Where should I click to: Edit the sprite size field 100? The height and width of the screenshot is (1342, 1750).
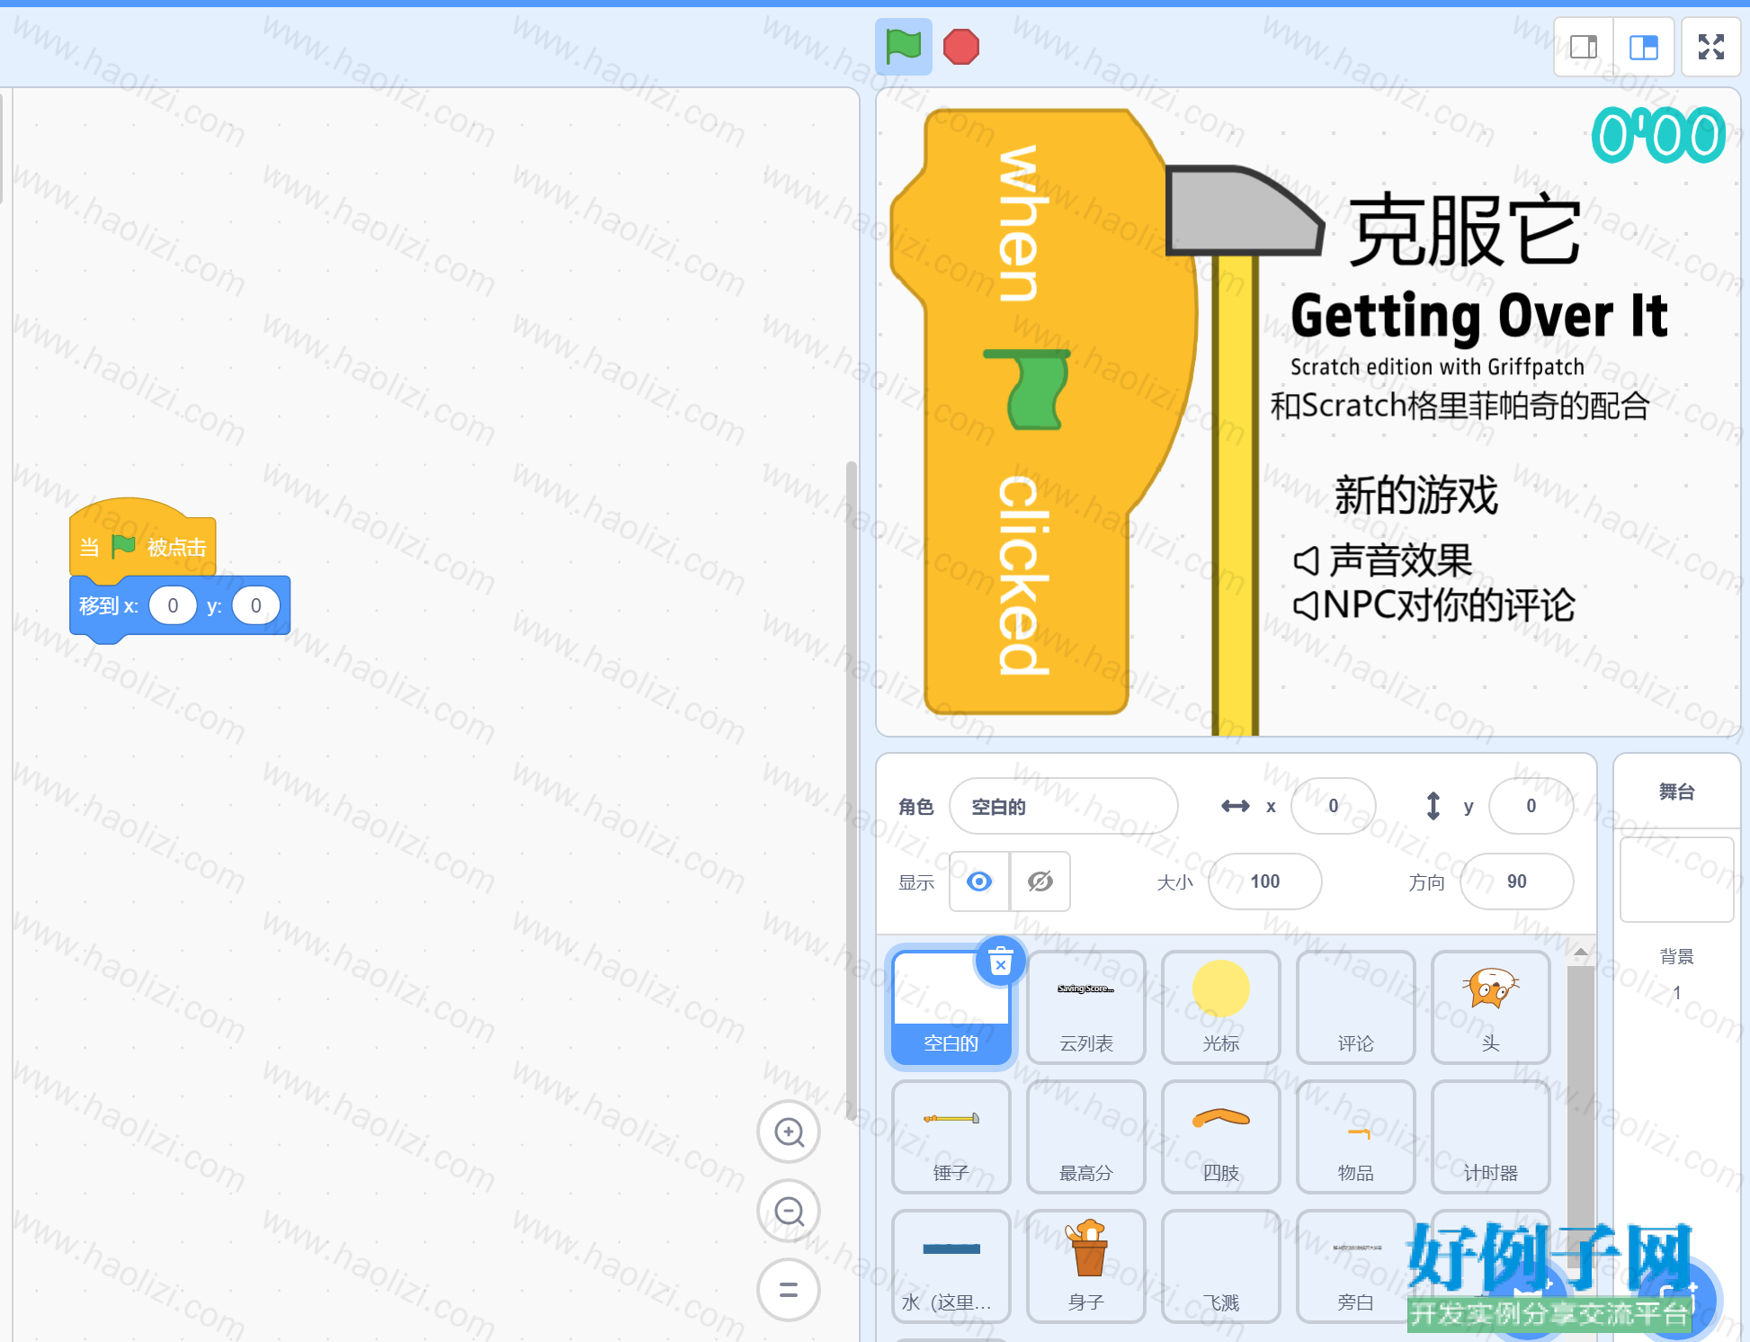pyautogui.click(x=1265, y=881)
